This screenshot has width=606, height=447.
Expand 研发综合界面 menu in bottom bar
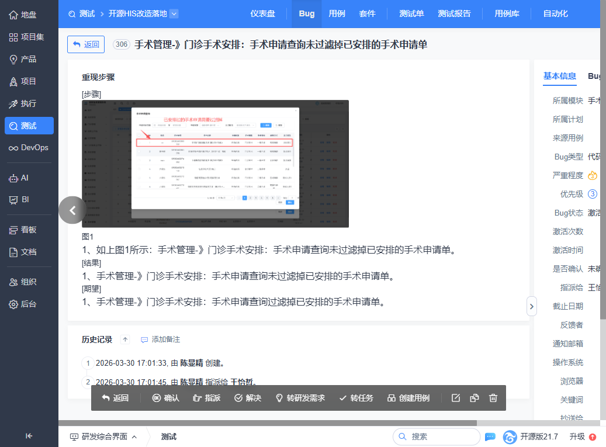click(103, 436)
